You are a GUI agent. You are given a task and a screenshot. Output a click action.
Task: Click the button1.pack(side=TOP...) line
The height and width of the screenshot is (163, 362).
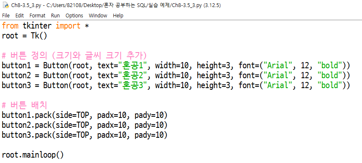coord(85,115)
